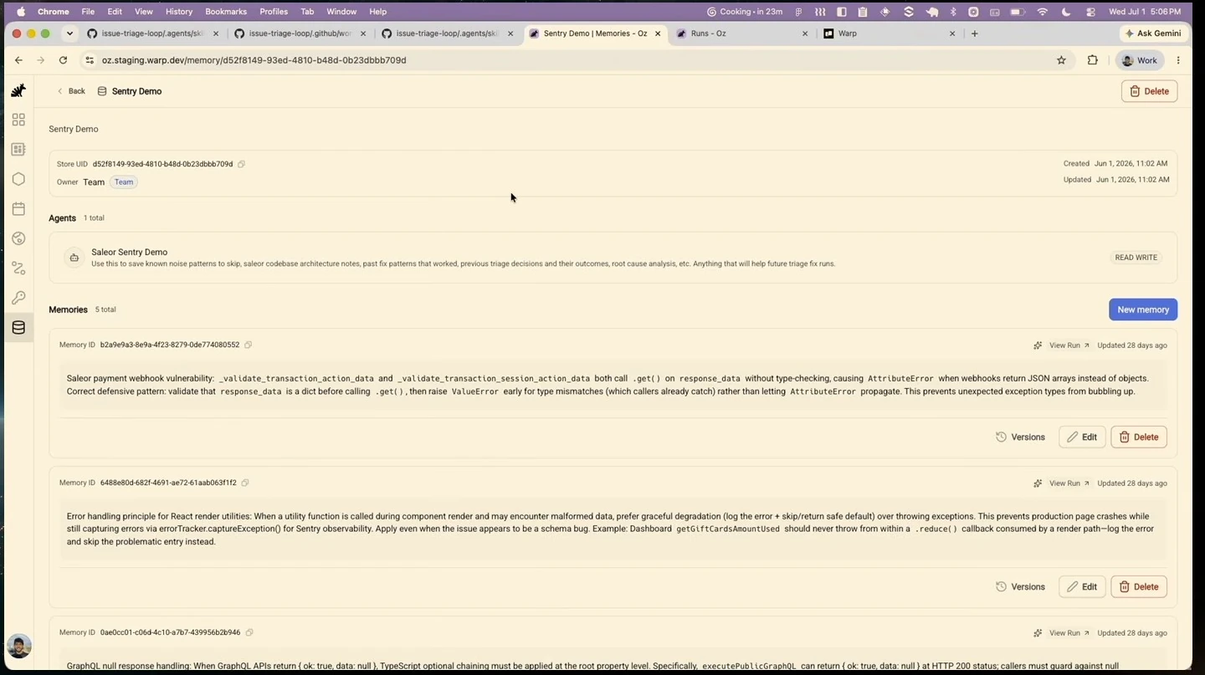Image resolution: width=1205 pixels, height=675 pixels.
Task: Open the Work profile button in Chrome
Action: click(1140, 60)
